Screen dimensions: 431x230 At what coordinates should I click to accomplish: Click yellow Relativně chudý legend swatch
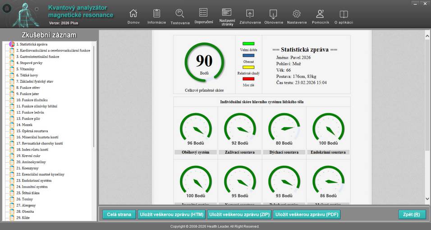click(248, 67)
